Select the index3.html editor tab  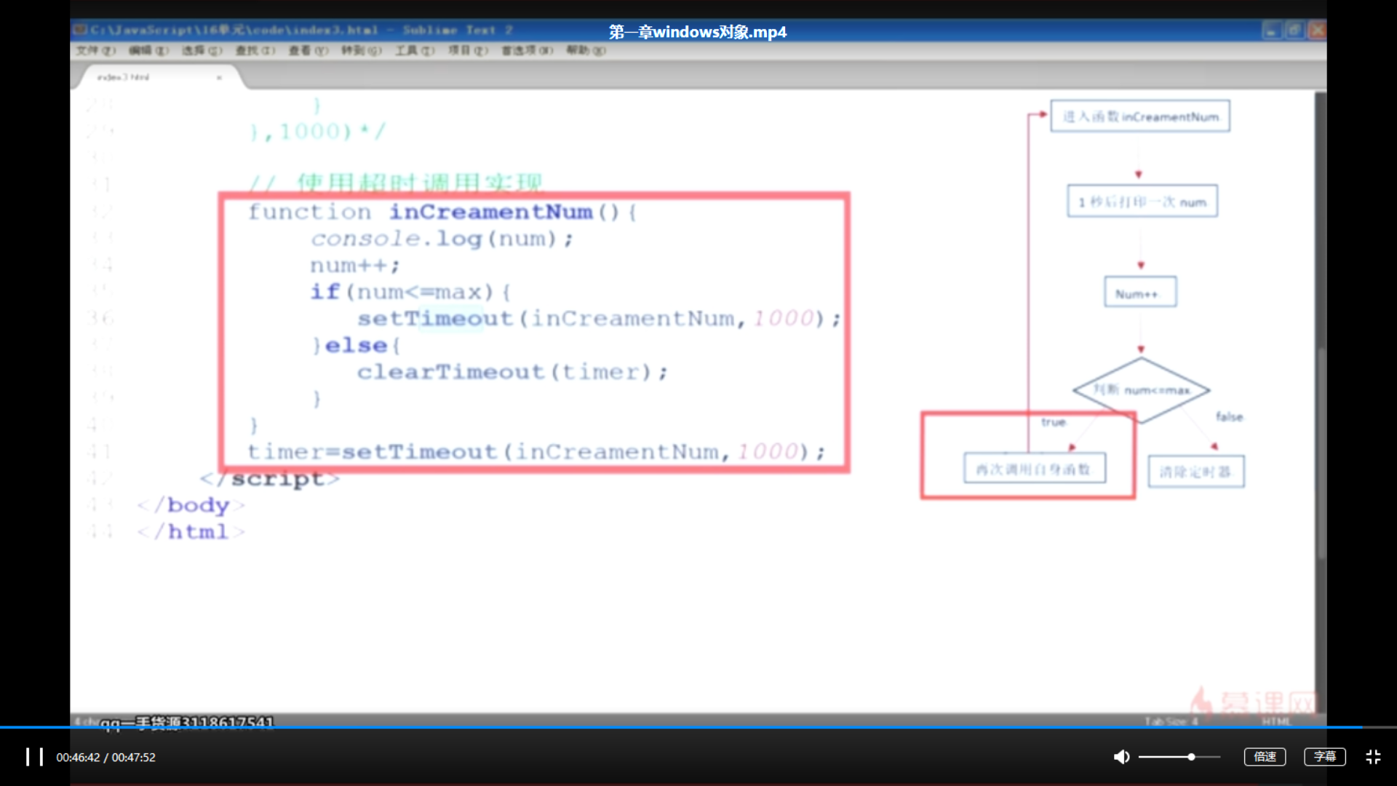124,77
